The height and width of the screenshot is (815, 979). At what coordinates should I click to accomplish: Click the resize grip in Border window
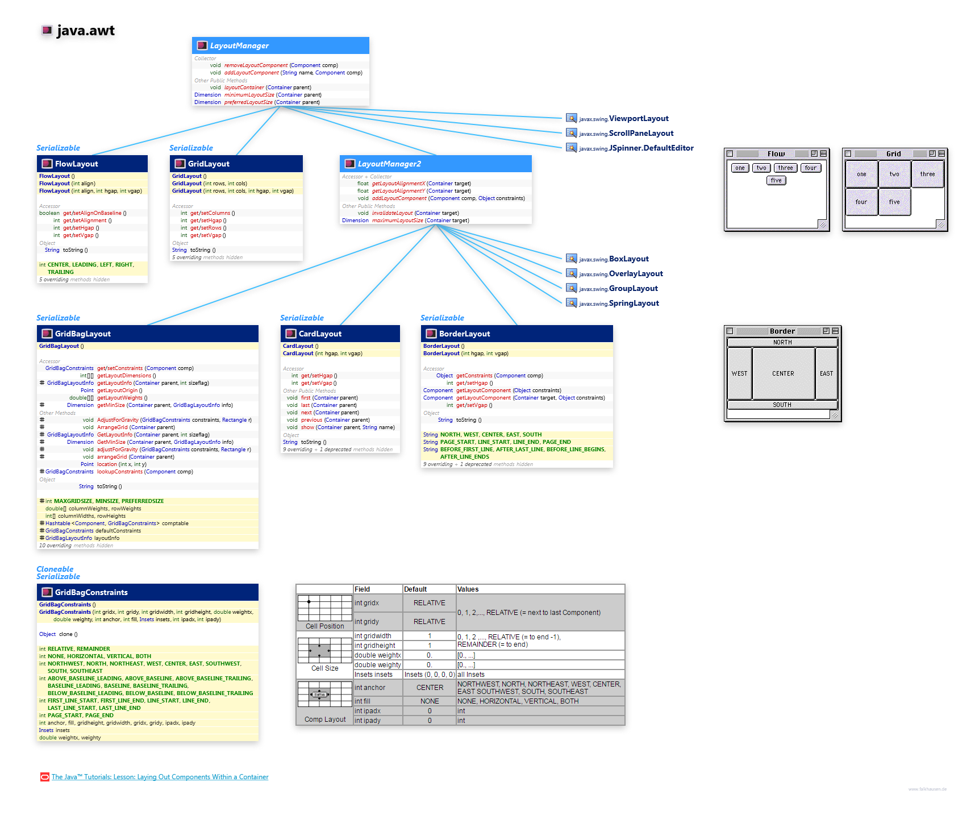834,415
